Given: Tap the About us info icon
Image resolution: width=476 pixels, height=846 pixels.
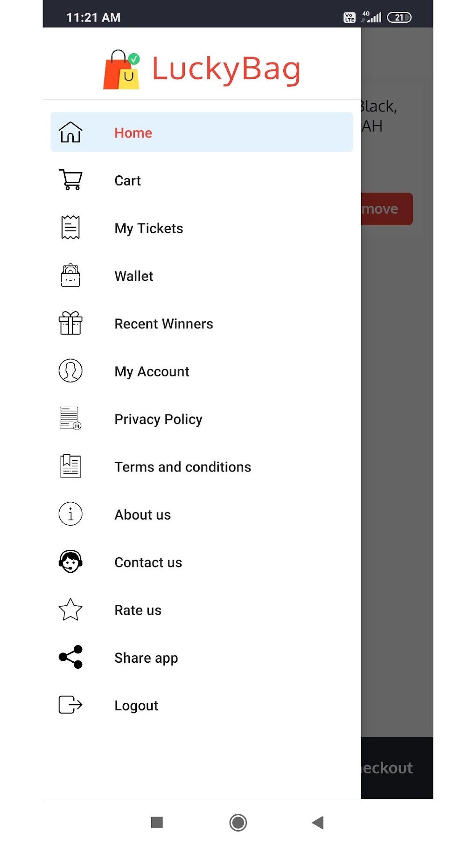Looking at the screenshot, I should pos(70,514).
